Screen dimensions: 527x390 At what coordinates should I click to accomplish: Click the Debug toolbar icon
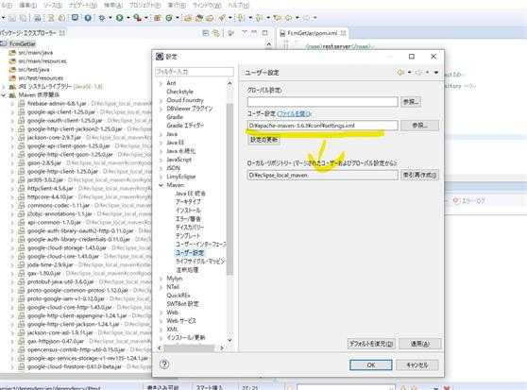point(102,18)
